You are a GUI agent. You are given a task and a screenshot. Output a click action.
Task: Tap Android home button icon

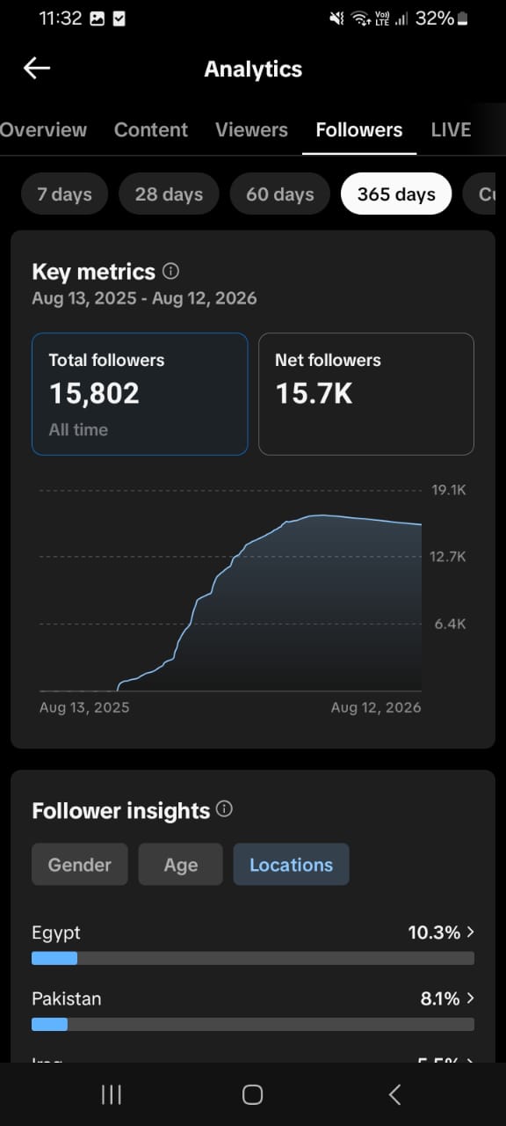tap(253, 1094)
